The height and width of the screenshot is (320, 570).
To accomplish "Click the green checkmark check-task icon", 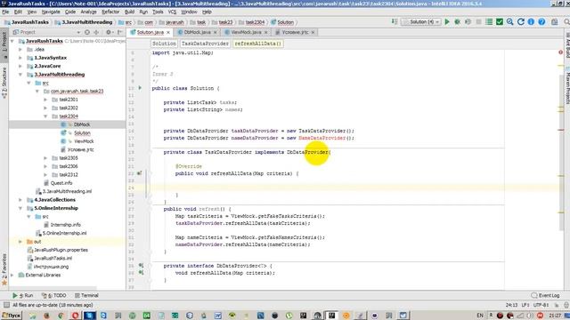I will 500,22.
